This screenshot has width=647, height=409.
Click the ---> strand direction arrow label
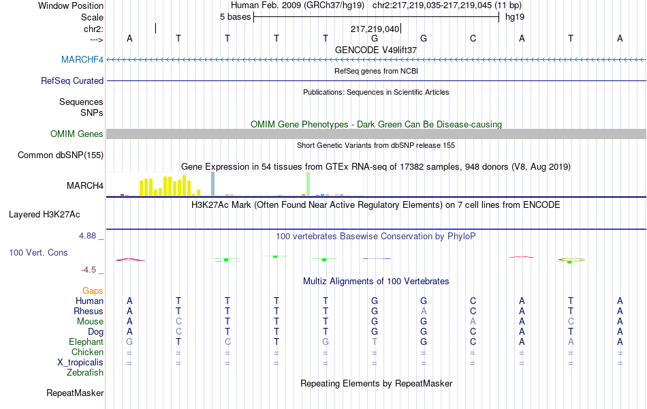coord(96,40)
